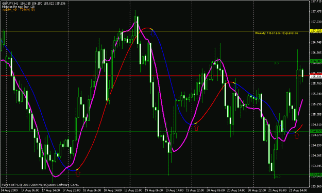Click the '14 Aug 2009' date label
This screenshot has width=322, height=193.
tap(9, 190)
